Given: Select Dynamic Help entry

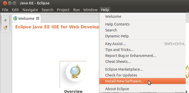Looking at the screenshot, I should [x=142, y=36].
